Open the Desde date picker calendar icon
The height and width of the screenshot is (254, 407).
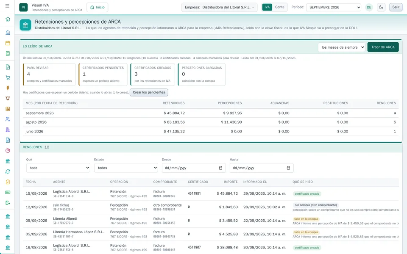point(220,168)
